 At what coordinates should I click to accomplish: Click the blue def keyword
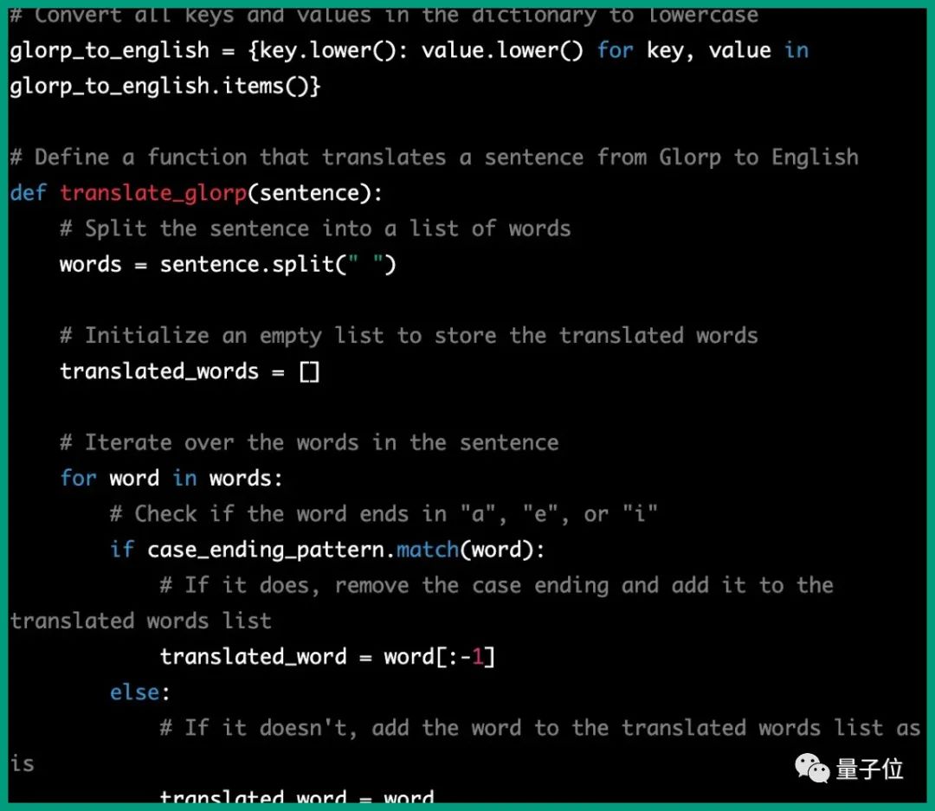point(28,193)
